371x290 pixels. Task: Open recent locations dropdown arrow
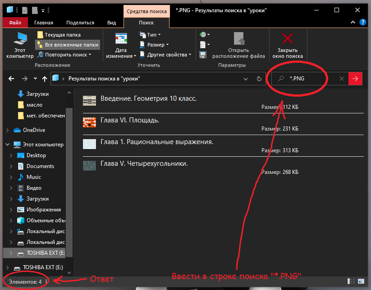pyautogui.click(x=35, y=79)
